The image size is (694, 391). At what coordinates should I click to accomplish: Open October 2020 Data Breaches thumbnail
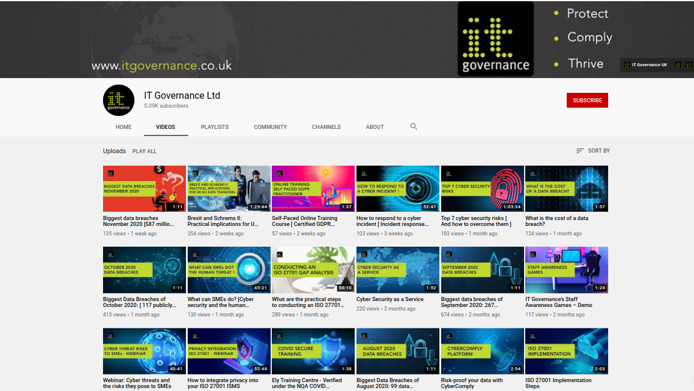pos(144,270)
